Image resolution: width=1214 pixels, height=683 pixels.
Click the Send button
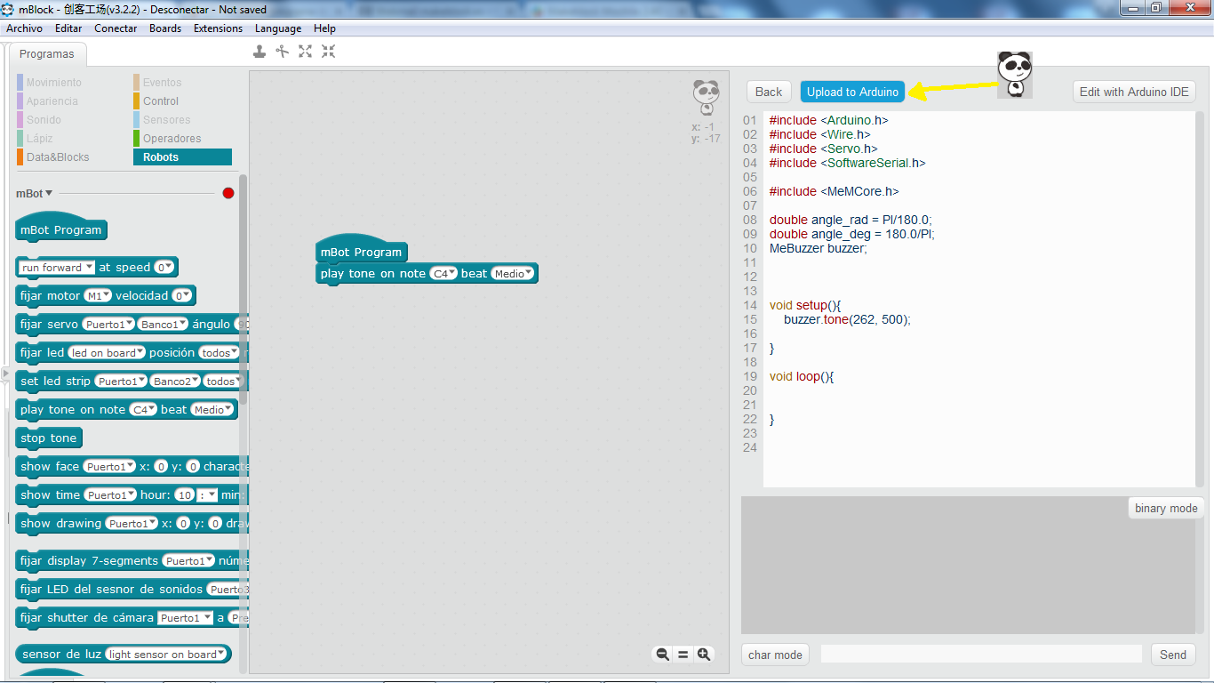point(1173,655)
